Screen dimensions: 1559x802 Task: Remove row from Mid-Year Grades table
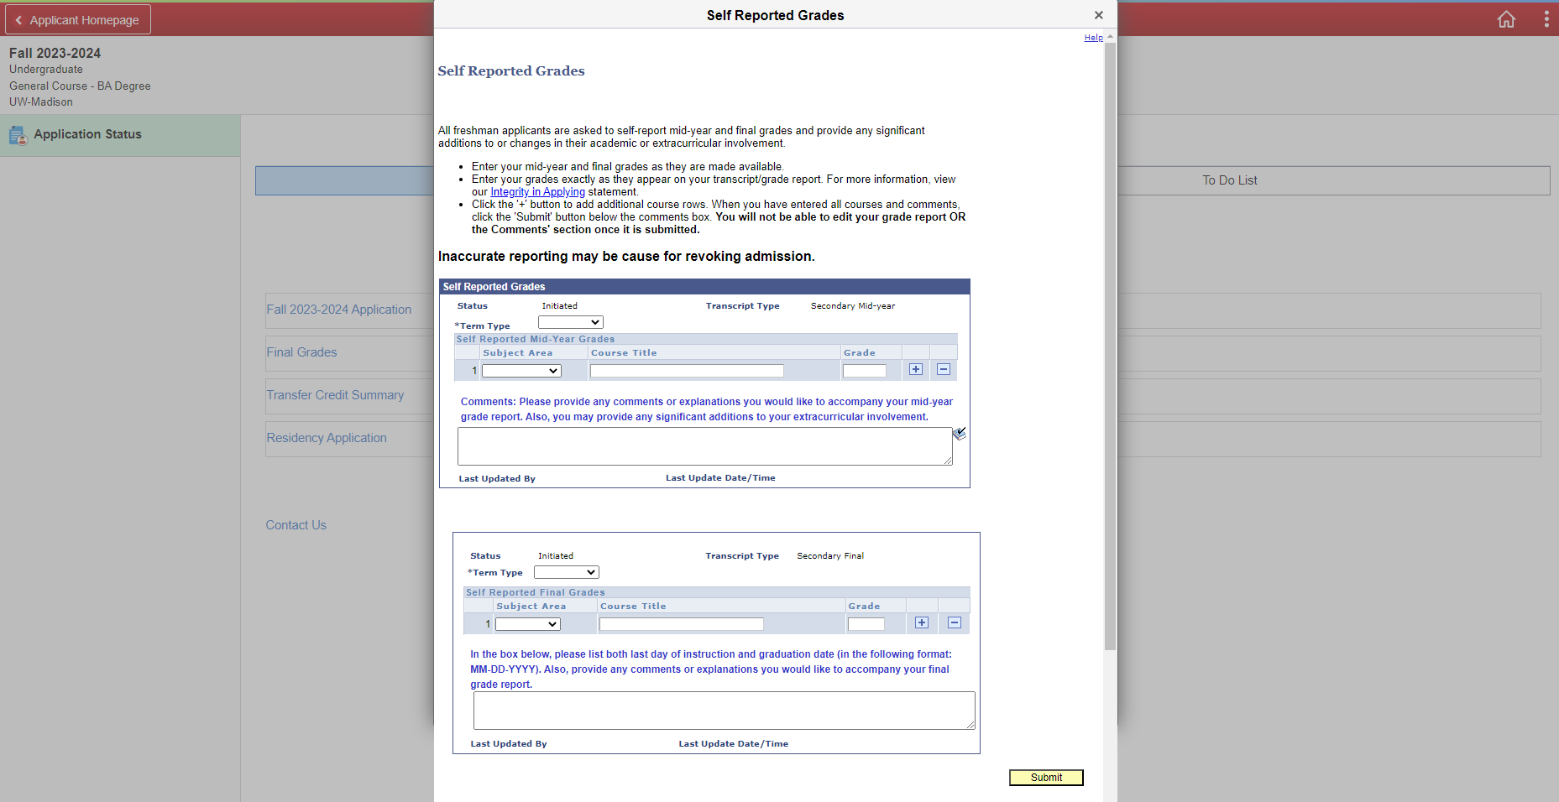(944, 369)
